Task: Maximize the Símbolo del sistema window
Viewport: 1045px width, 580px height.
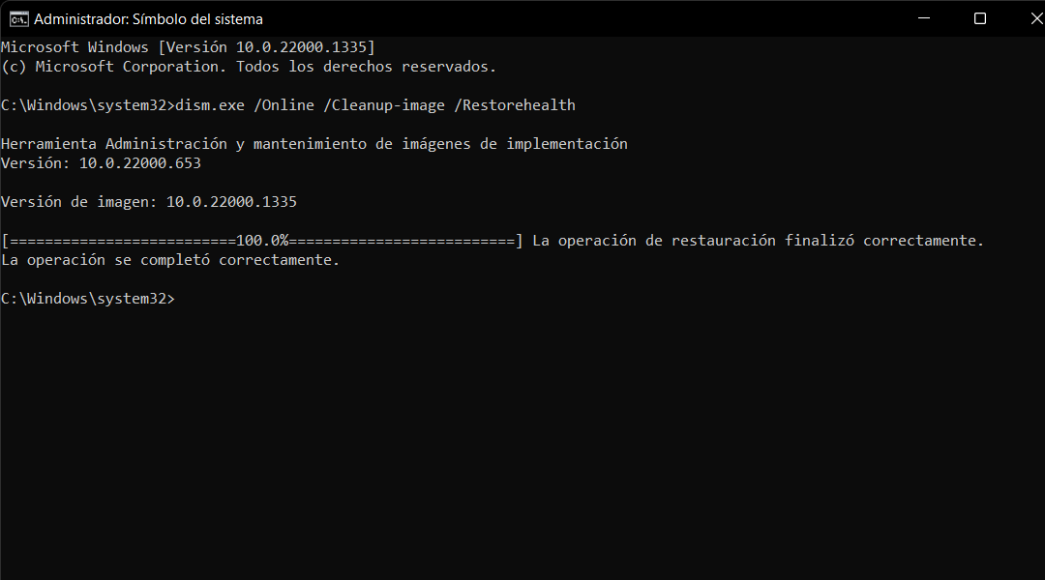Action: 979,18
